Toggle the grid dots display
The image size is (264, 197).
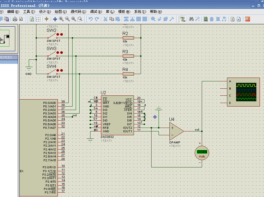(x=38, y=19)
